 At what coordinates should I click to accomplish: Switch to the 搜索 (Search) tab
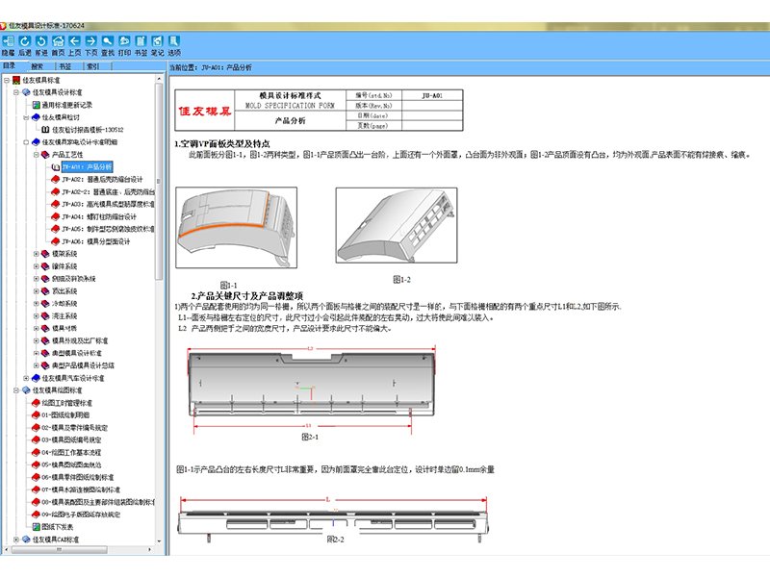38,67
